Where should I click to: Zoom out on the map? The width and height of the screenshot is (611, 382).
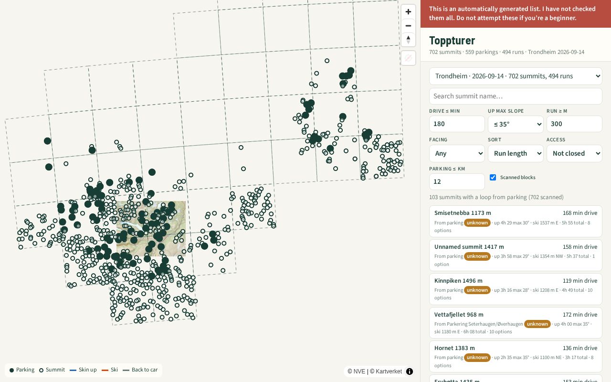[408, 26]
